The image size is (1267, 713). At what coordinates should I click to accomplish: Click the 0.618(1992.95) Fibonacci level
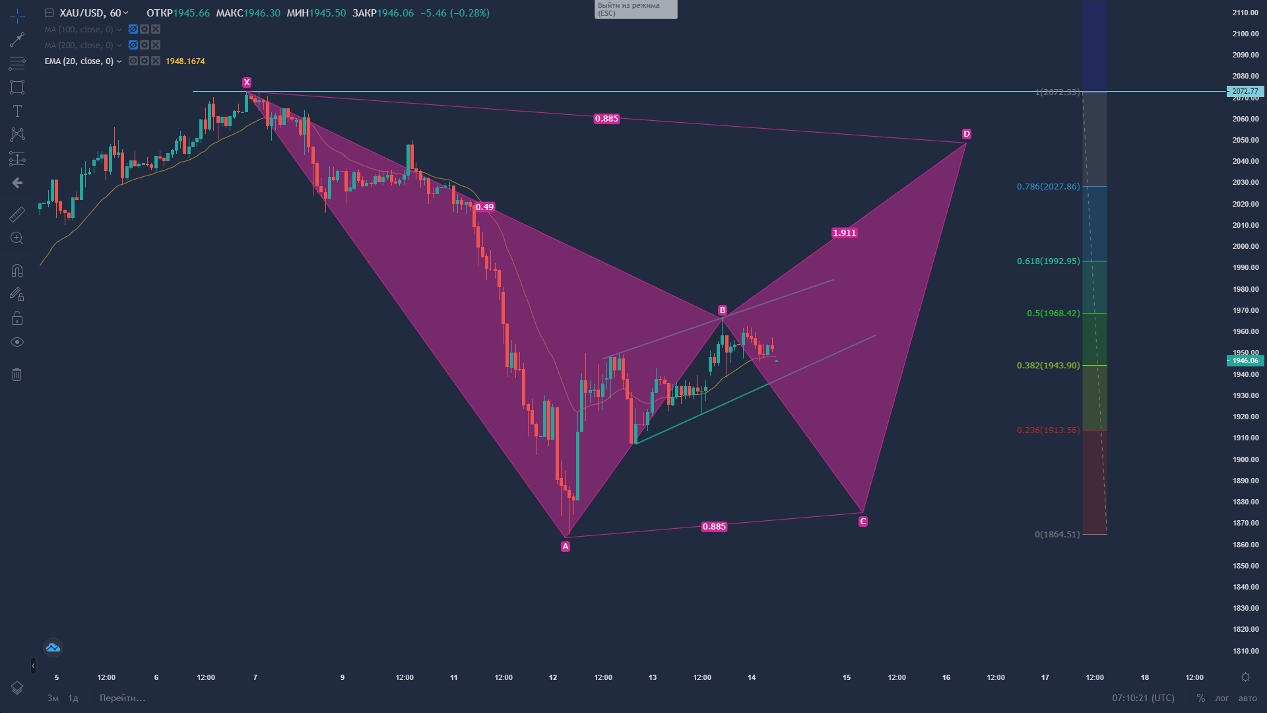1049,261
